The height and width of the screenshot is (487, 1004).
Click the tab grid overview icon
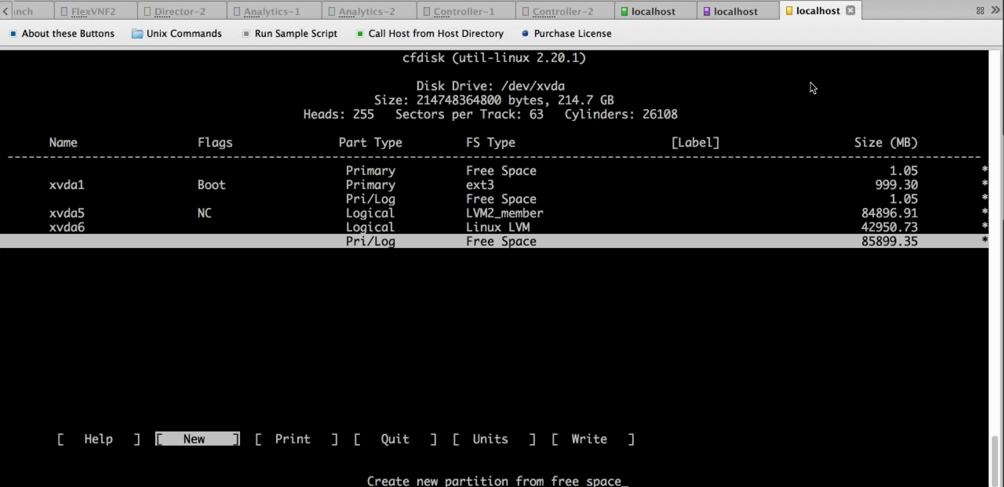pyautogui.click(x=980, y=11)
